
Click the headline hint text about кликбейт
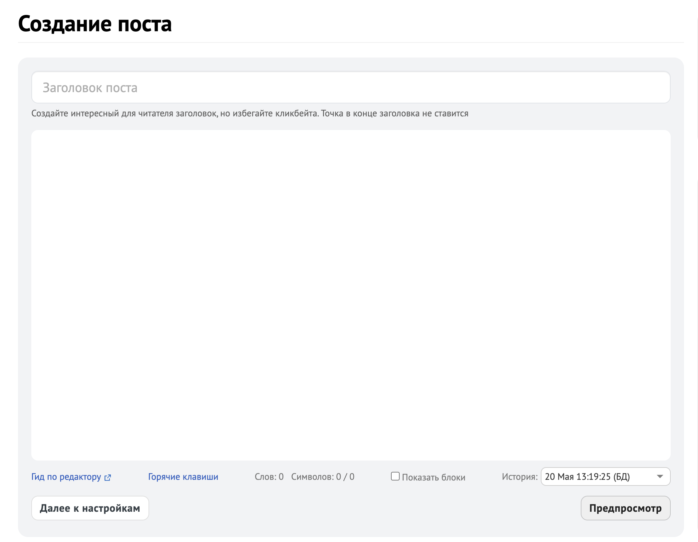tap(250, 113)
